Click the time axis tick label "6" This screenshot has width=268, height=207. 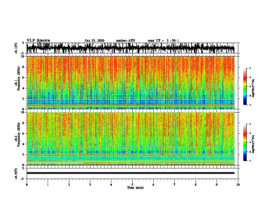click(154, 185)
